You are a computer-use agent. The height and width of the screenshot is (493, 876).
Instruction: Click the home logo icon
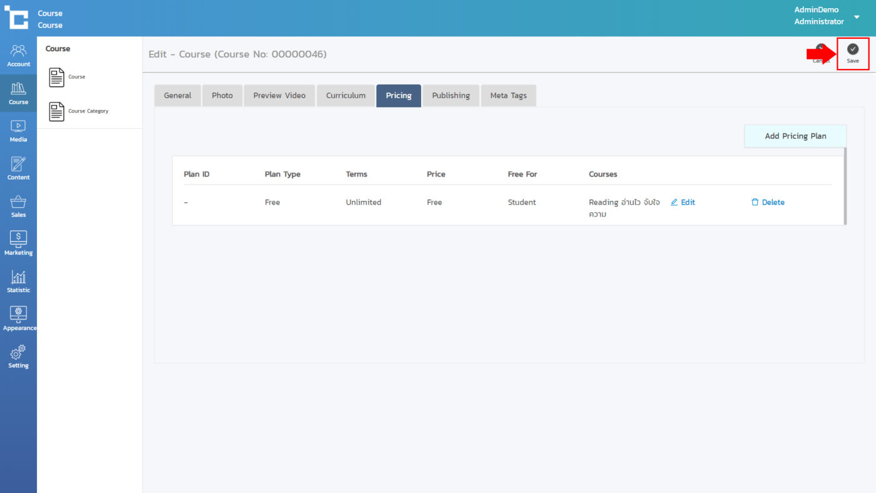coord(17,18)
